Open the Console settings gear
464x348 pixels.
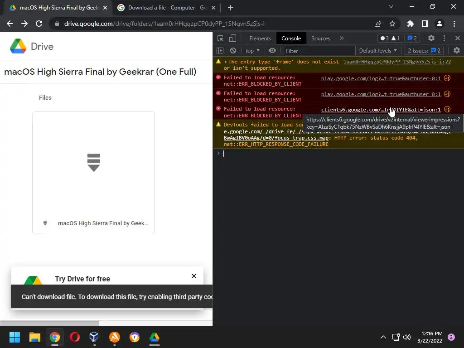pyautogui.click(x=457, y=51)
